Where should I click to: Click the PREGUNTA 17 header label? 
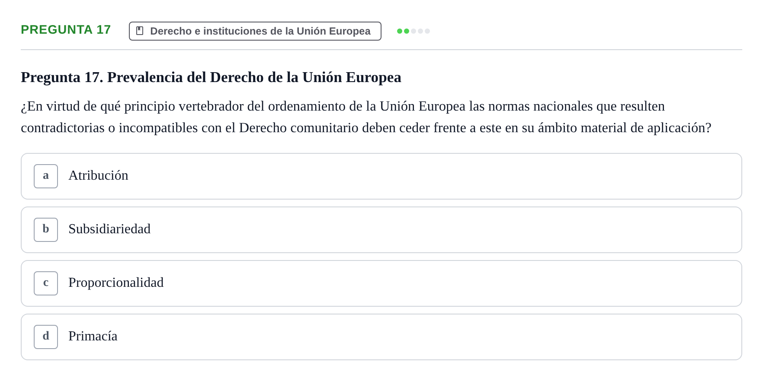pyautogui.click(x=66, y=30)
